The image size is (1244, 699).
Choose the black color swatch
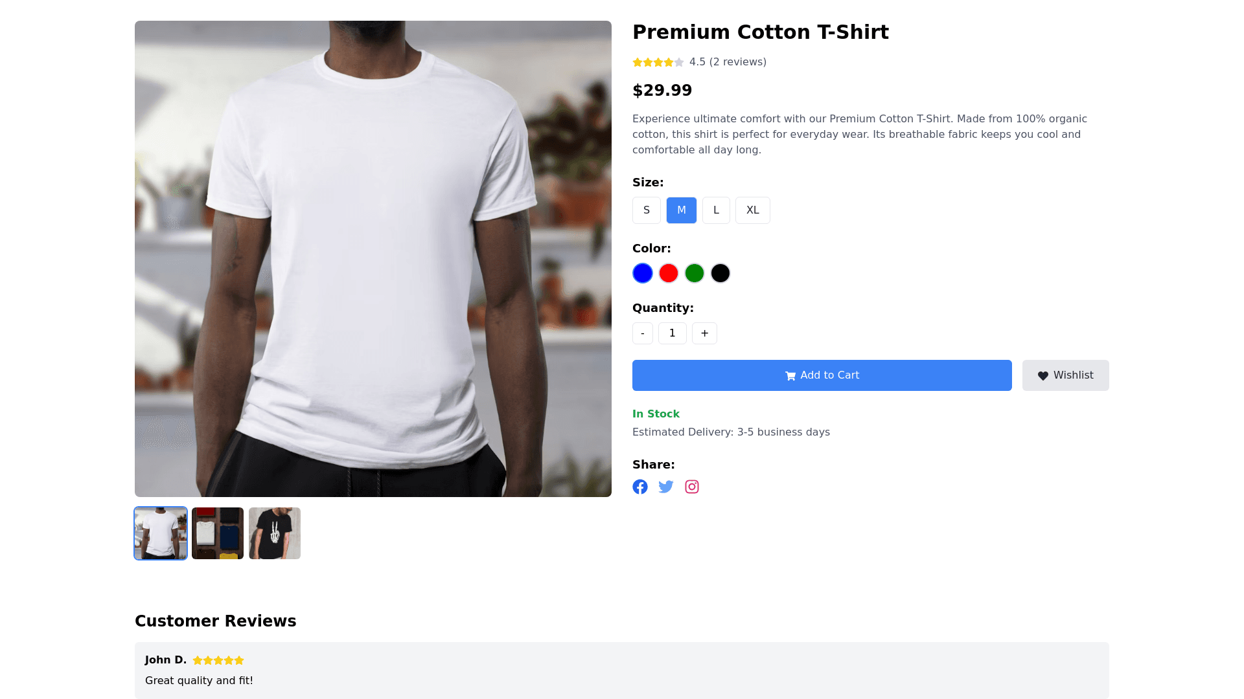pos(720,273)
